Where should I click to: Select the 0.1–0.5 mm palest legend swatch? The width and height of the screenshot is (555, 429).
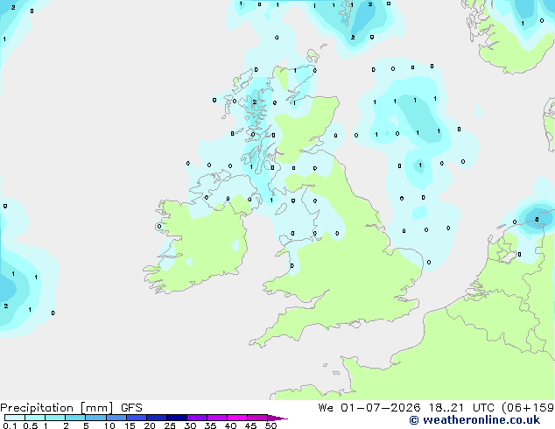(15, 418)
